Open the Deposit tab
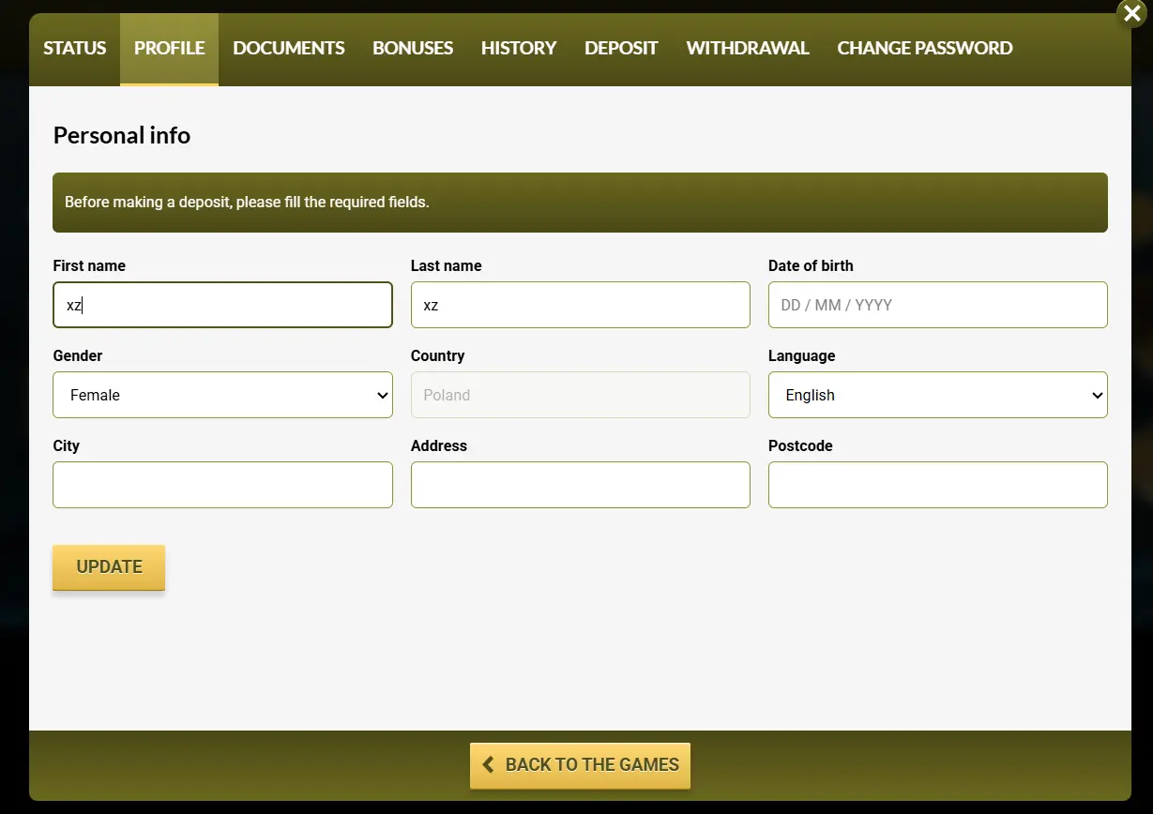Screen dimensions: 1153x814 tap(621, 49)
